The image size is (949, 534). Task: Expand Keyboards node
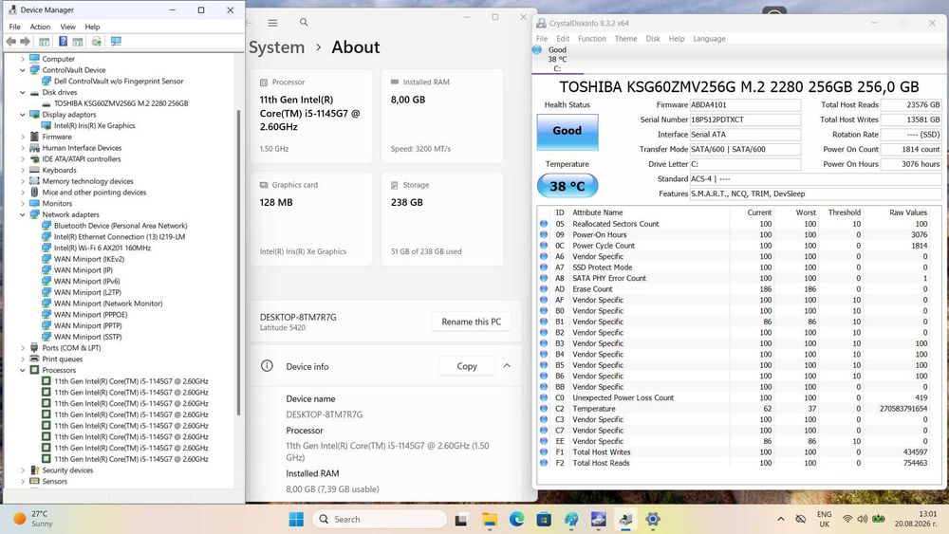[23, 170]
